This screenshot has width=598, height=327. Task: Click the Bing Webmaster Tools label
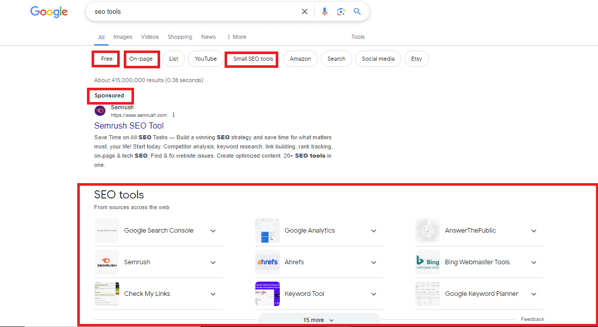click(x=477, y=262)
